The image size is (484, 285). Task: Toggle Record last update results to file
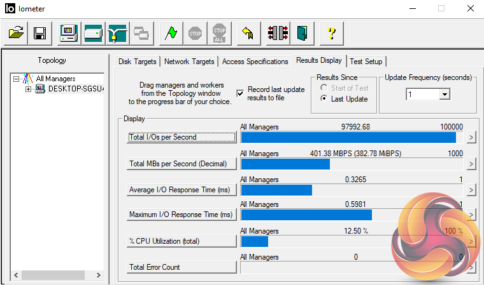pyautogui.click(x=240, y=93)
